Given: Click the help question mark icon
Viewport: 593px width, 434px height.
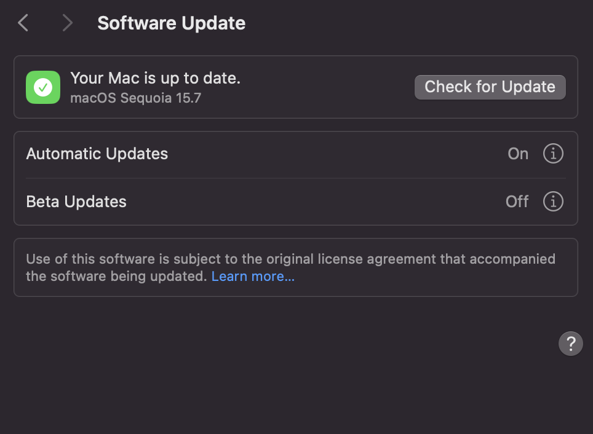Looking at the screenshot, I should coord(570,344).
